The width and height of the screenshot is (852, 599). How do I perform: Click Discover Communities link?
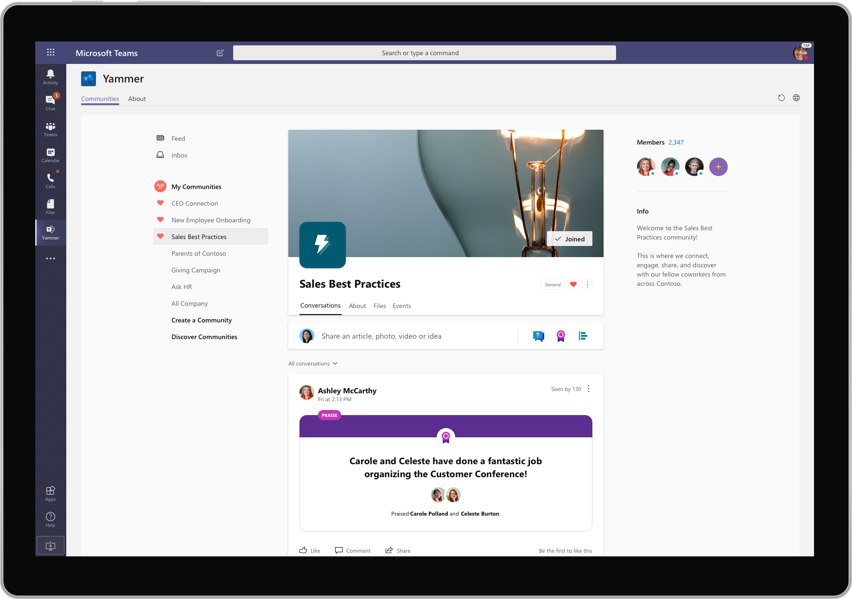(204, 337)
